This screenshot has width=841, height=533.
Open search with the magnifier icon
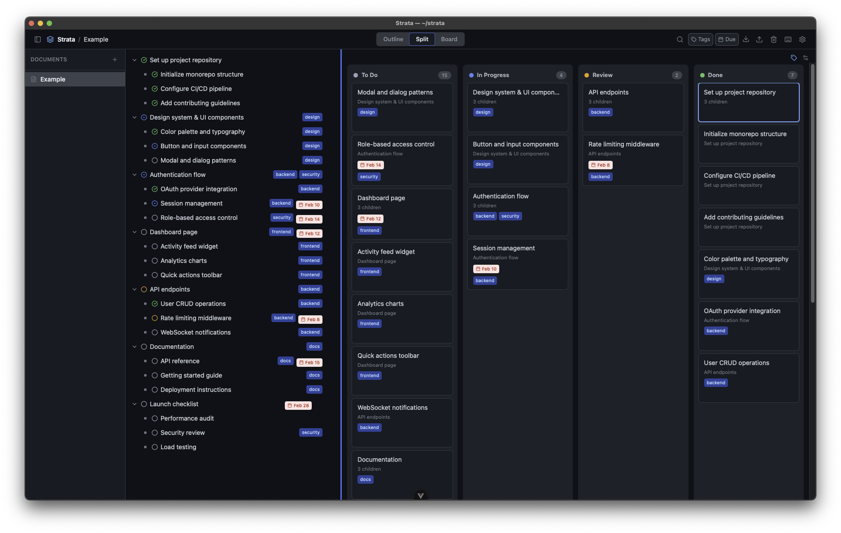tap(680, 39)
